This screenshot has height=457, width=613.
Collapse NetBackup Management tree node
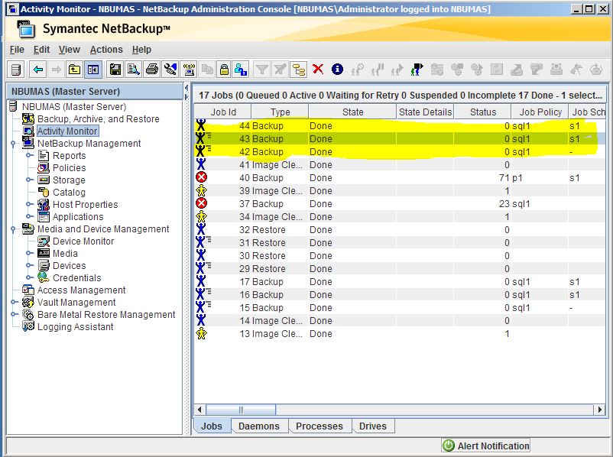[13, 144]
